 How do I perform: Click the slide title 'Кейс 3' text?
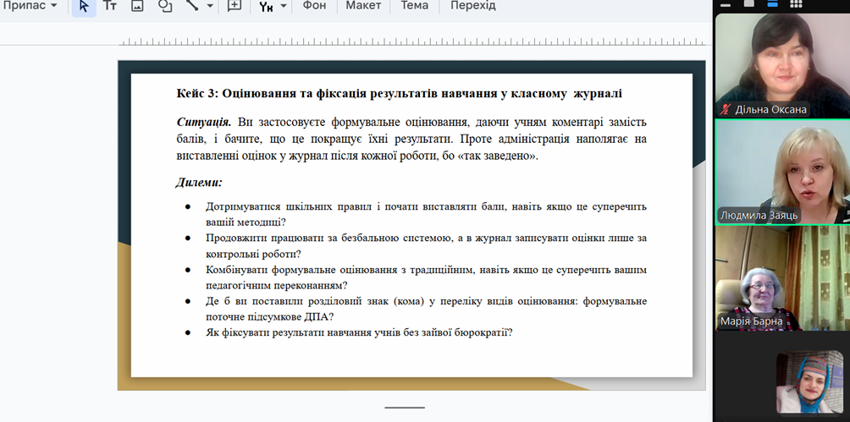click(399, 93)
